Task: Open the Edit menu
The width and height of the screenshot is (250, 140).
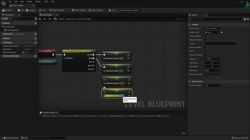Action: click(16, 2)
